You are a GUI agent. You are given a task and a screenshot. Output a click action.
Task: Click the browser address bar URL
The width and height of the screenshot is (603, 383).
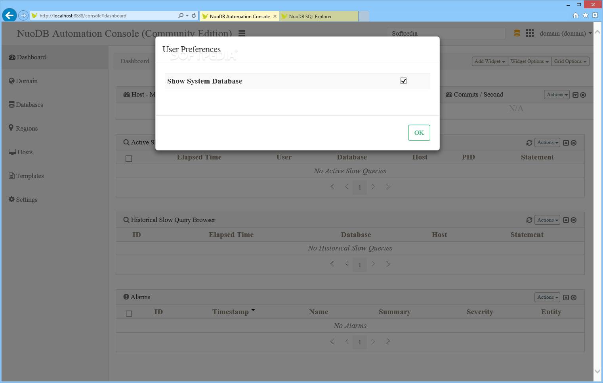[83, 16]
